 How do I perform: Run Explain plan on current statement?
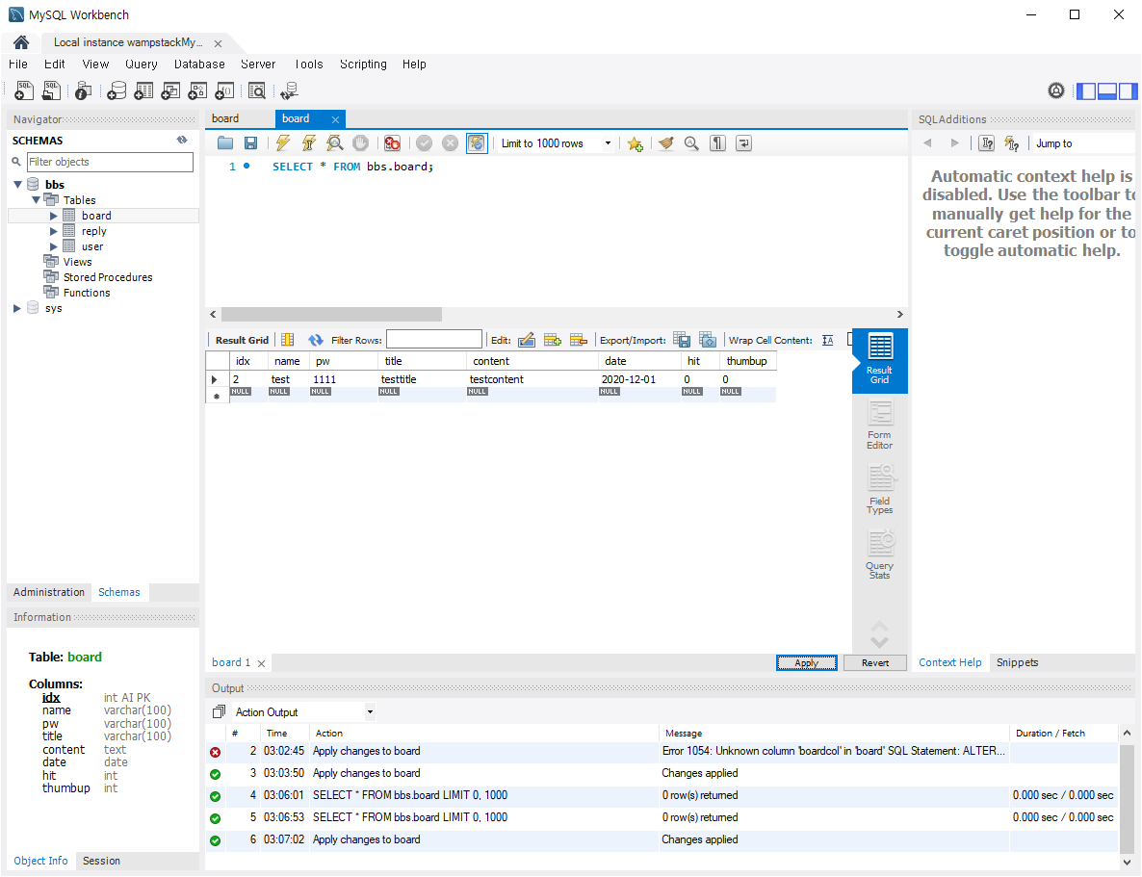(x=334, y=143)
